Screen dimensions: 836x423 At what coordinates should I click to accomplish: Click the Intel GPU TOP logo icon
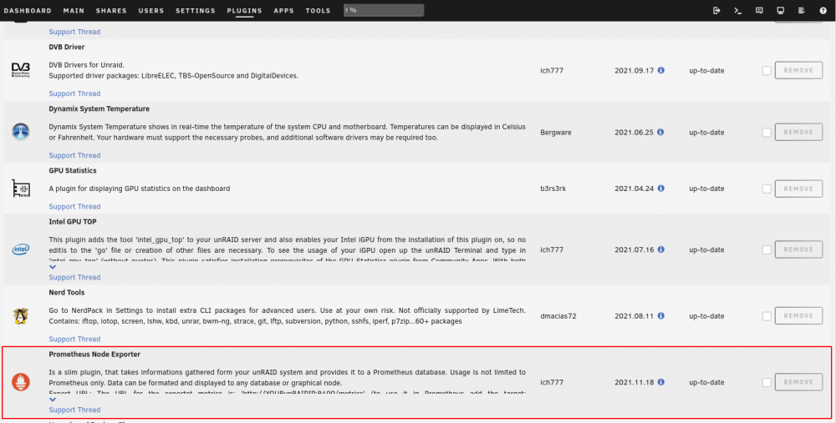pos(21,249)
